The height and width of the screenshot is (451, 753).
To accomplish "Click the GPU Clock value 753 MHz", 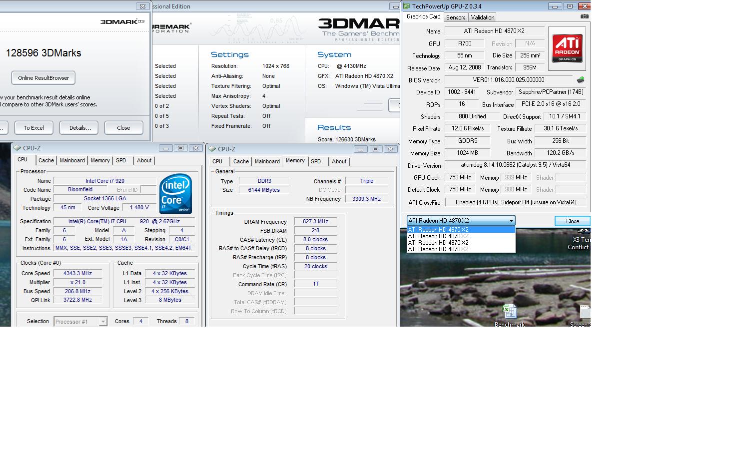I will pyautogui.click(x=460, y=177).
